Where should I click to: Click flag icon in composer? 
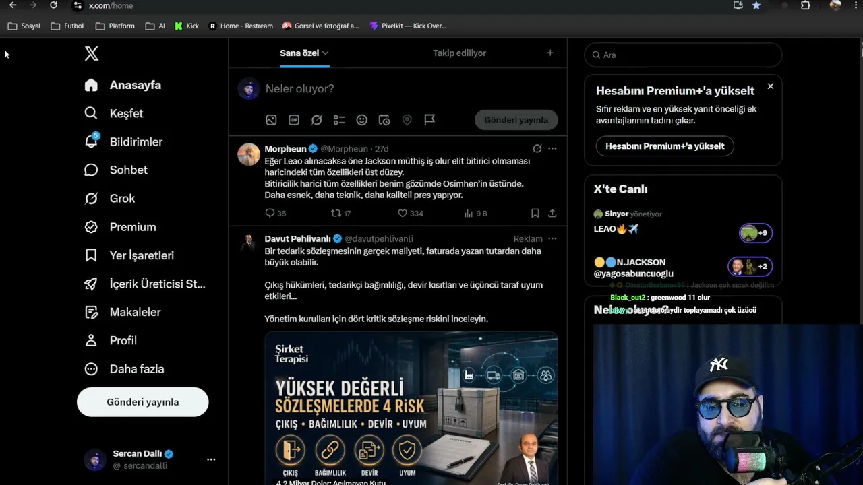point(429,120)
